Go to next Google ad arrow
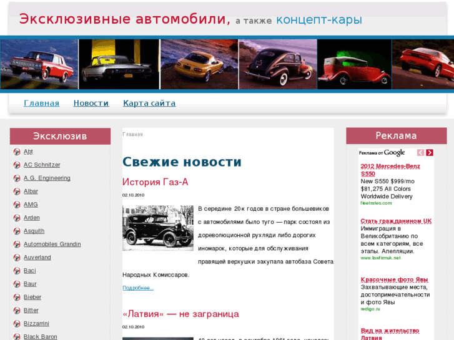Screen dimensions: 454x340 tap(430, 152)
